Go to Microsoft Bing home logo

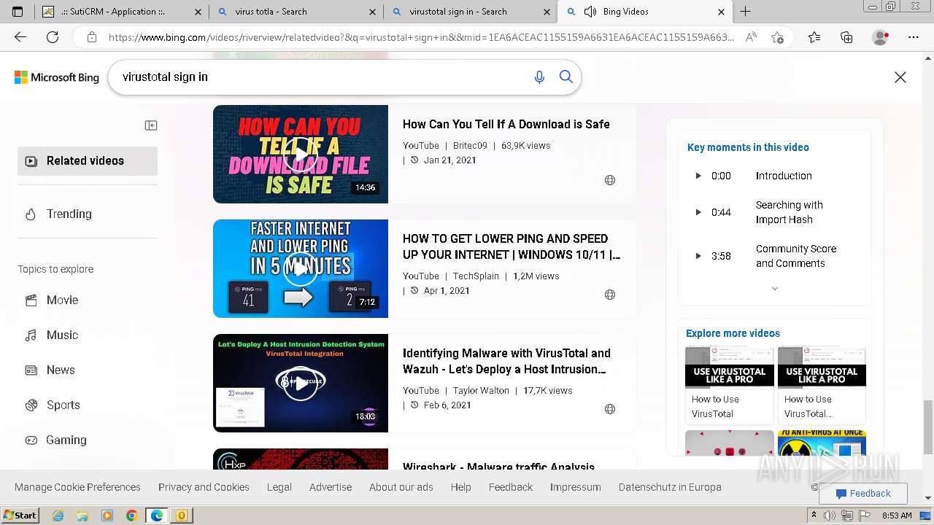(57, 77)
